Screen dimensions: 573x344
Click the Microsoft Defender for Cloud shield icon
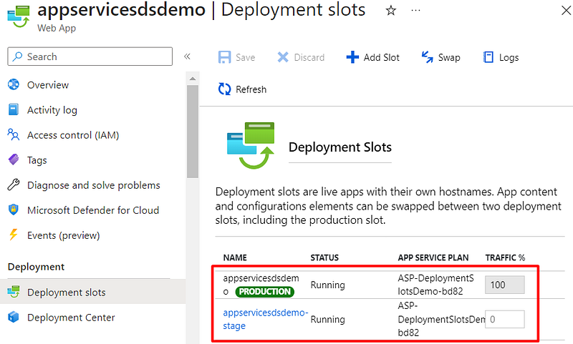(x=13, y=210)
